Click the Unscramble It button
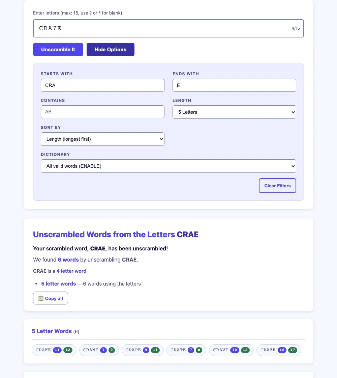This screenshot has width=337, height=378. tap(58, 49)
